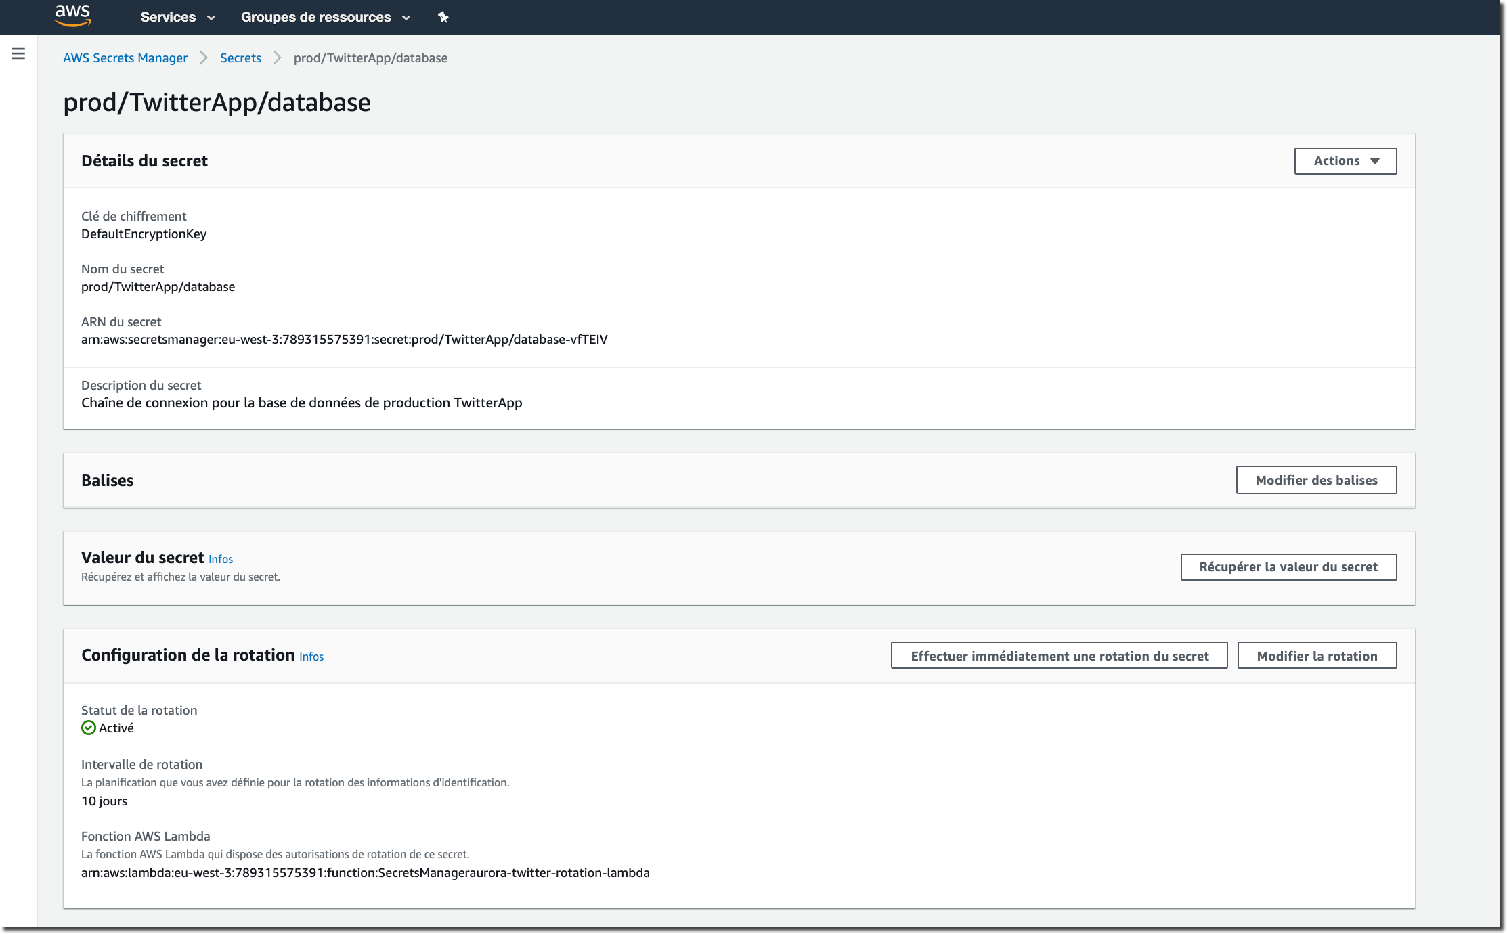Click Modifier des balises button

(x=1316, y=480)
